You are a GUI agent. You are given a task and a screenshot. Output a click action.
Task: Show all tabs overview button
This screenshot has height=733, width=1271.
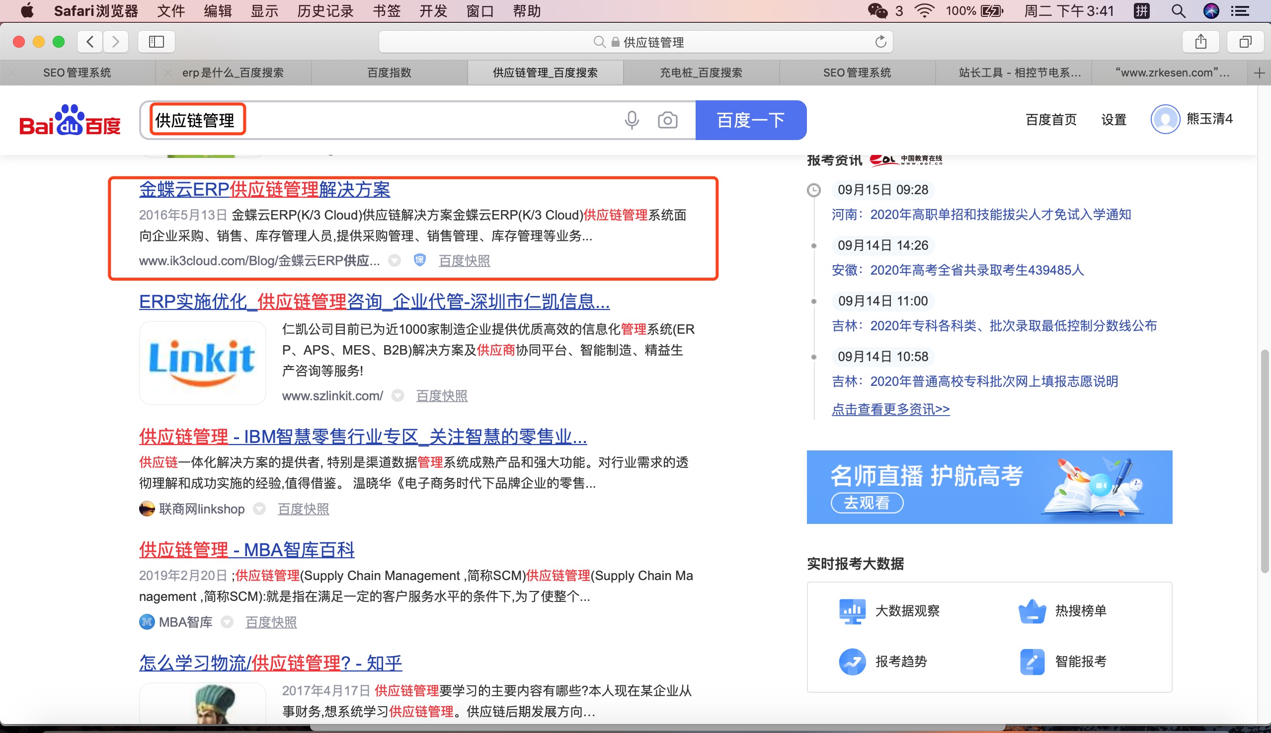tap(1245, 42)
